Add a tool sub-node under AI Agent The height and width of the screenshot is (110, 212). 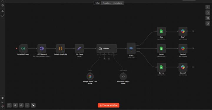pyautogui.click(x=109, y=59)
